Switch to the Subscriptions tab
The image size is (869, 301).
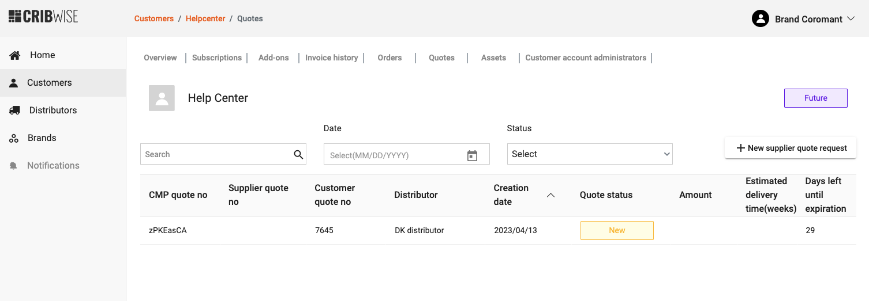click(217, 58)
